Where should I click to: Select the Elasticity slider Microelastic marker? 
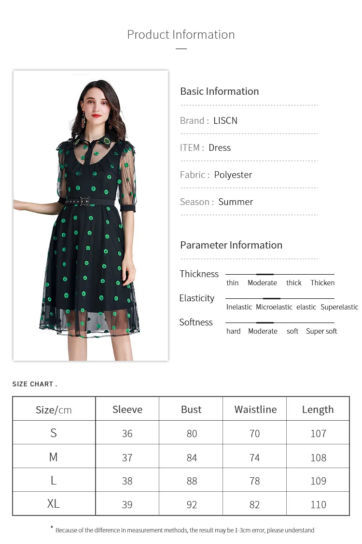coord(272,298)
